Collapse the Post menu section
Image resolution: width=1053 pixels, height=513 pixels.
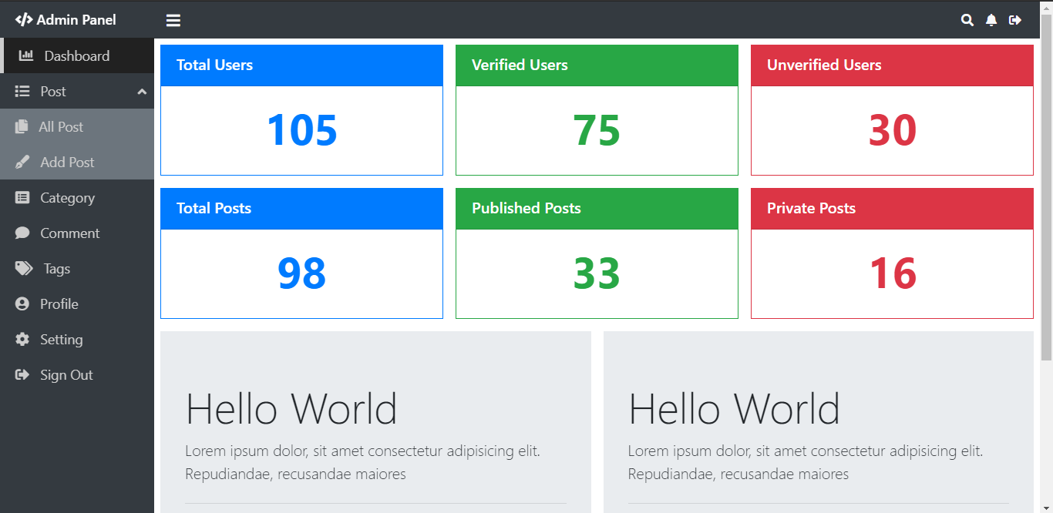coord(141,91)
